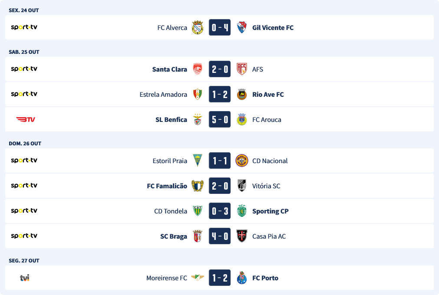Open the SC Braga 4-0 score box
The image size is (439, 295).
click(220, 236)
